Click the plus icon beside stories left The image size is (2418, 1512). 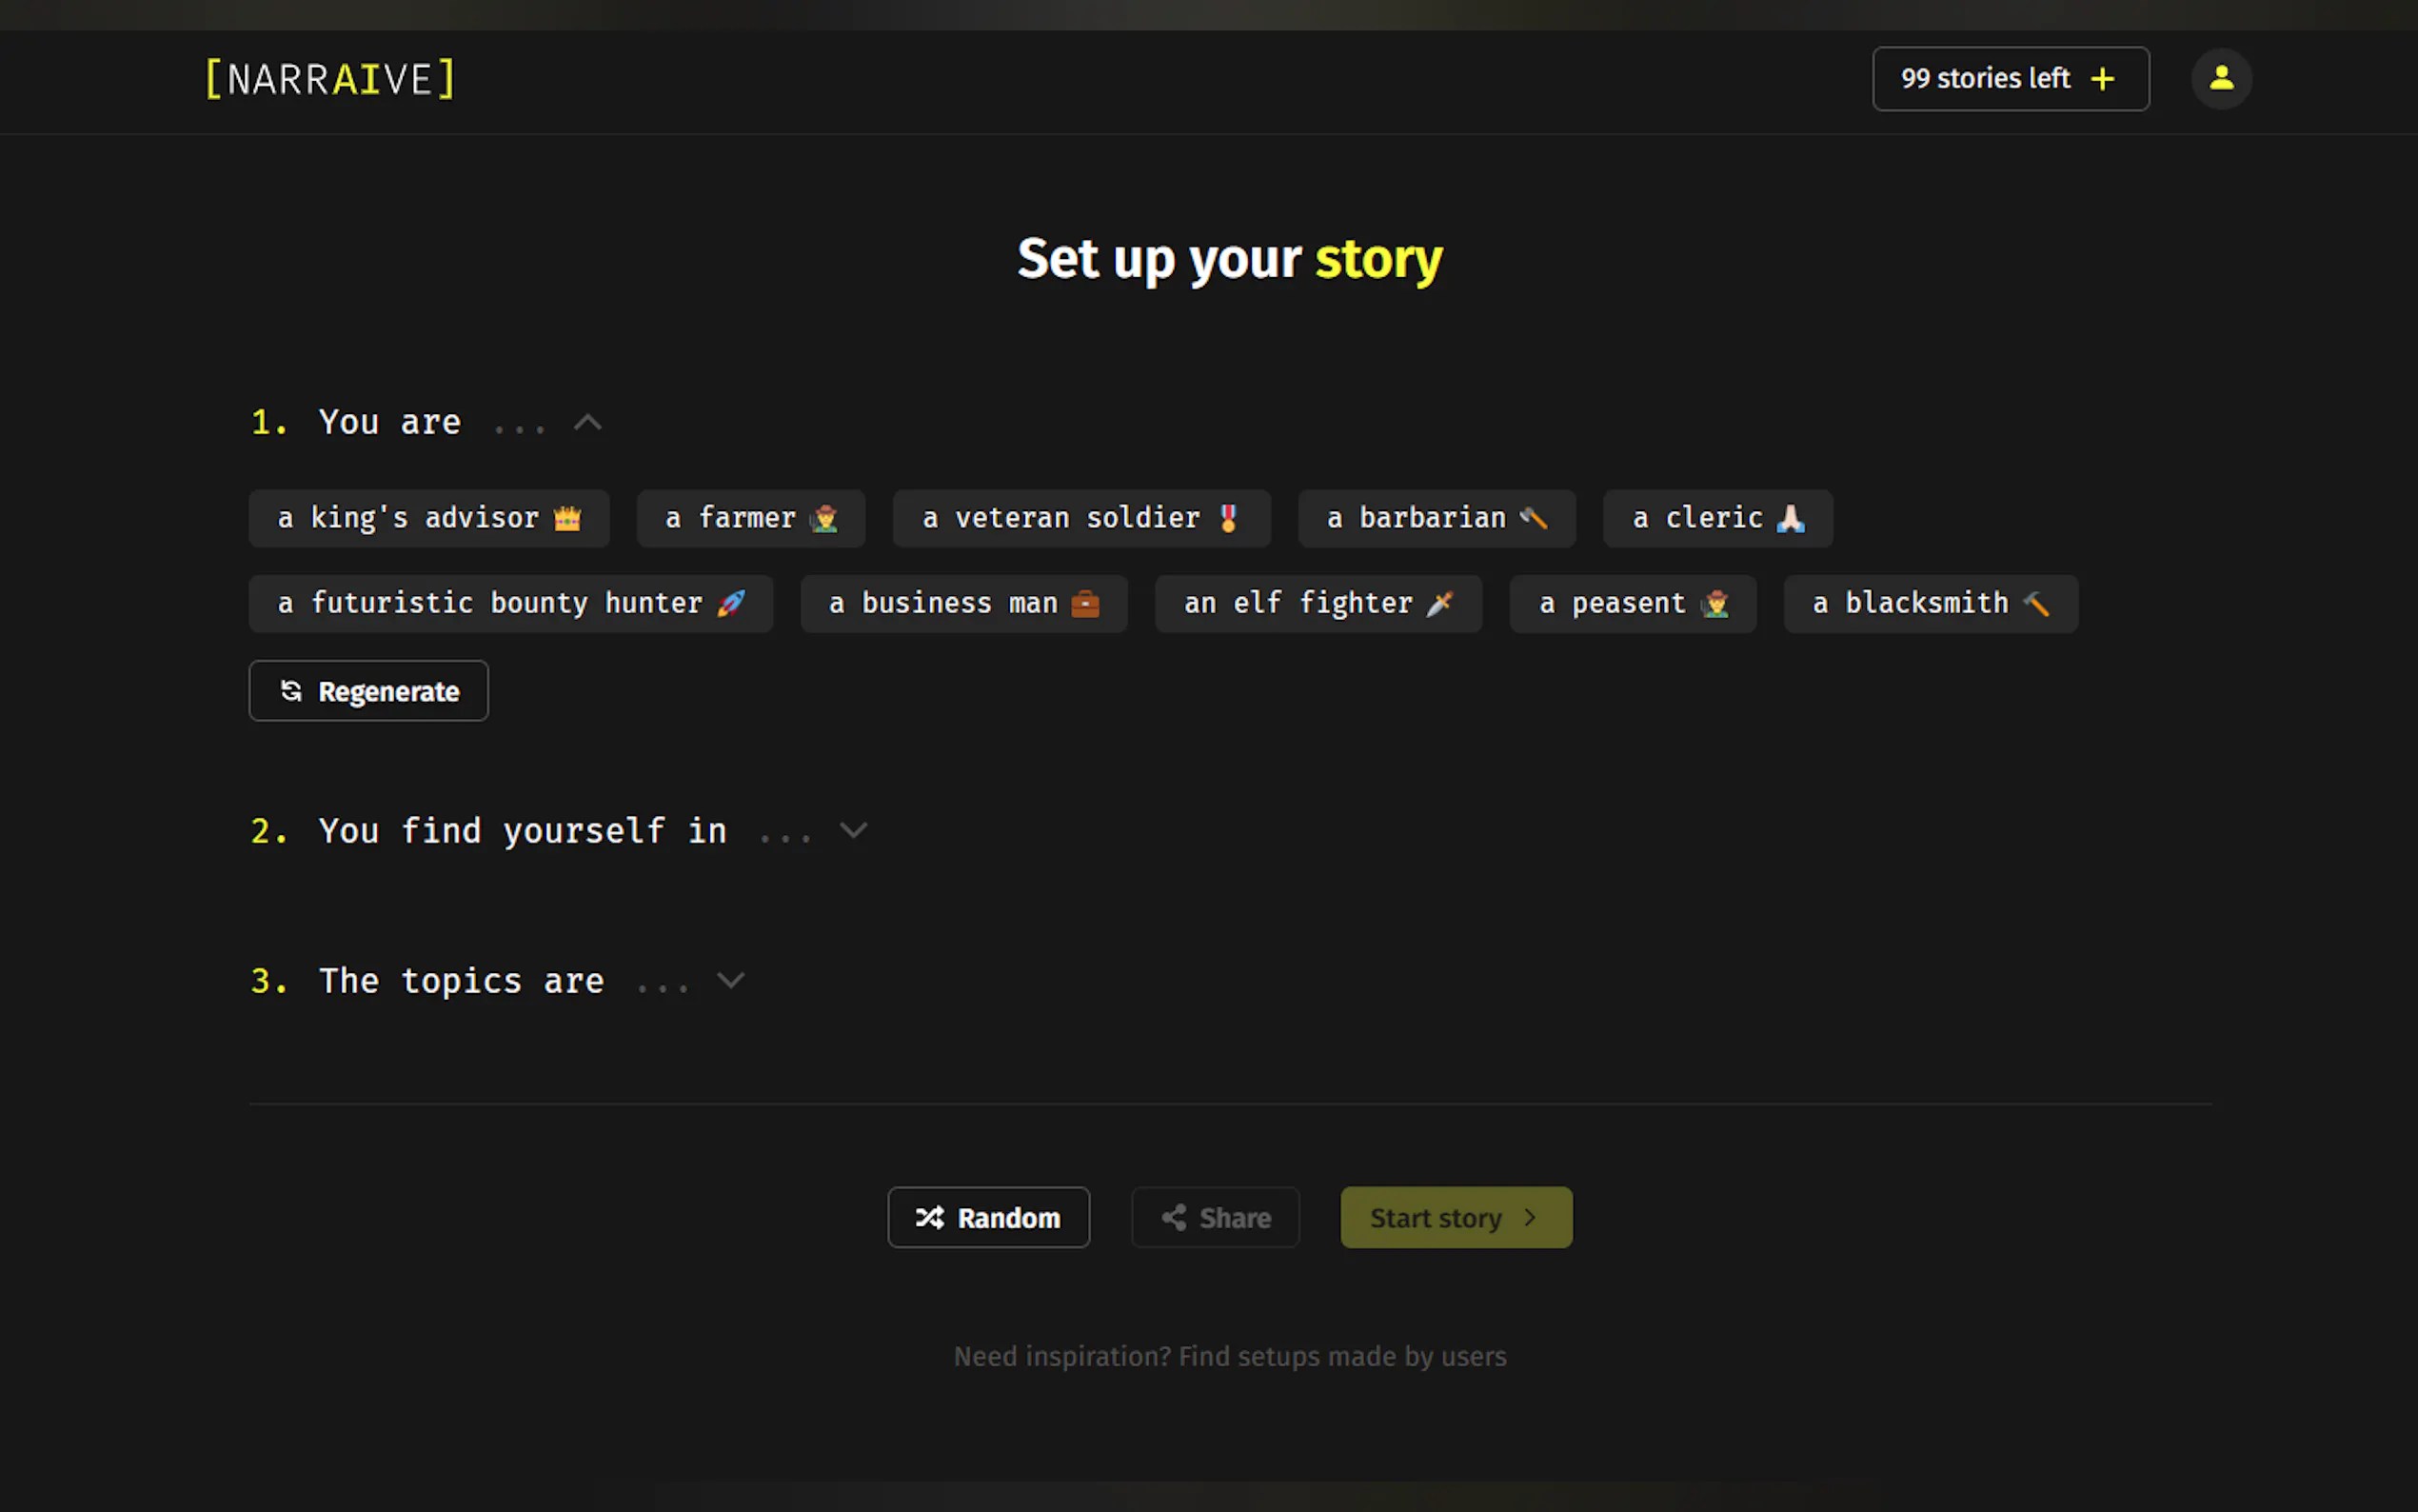point(2102,79)
